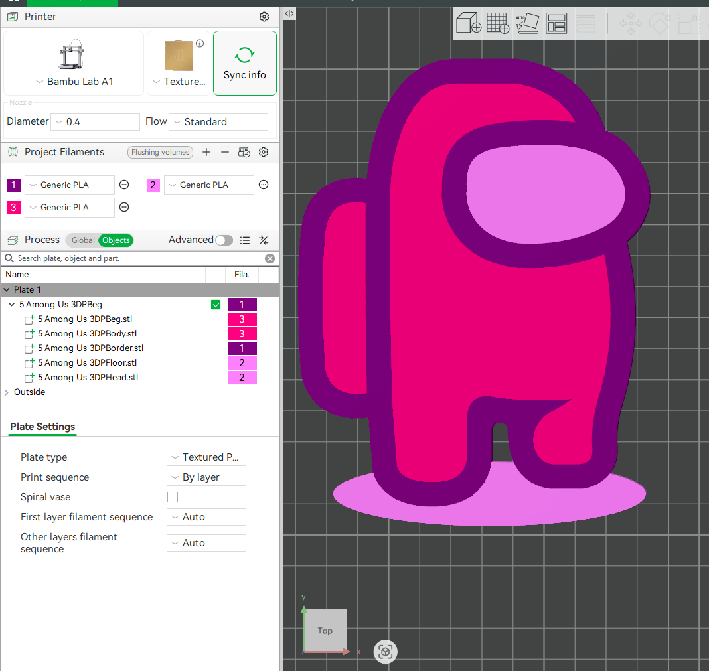Open filament settings gear in Project Filaments
This screenshot has width=709, height=671.
pyautogui.click(x=264, y=152)
